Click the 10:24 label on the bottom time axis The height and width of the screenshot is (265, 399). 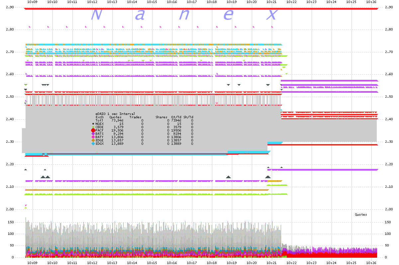pos(331,263)
